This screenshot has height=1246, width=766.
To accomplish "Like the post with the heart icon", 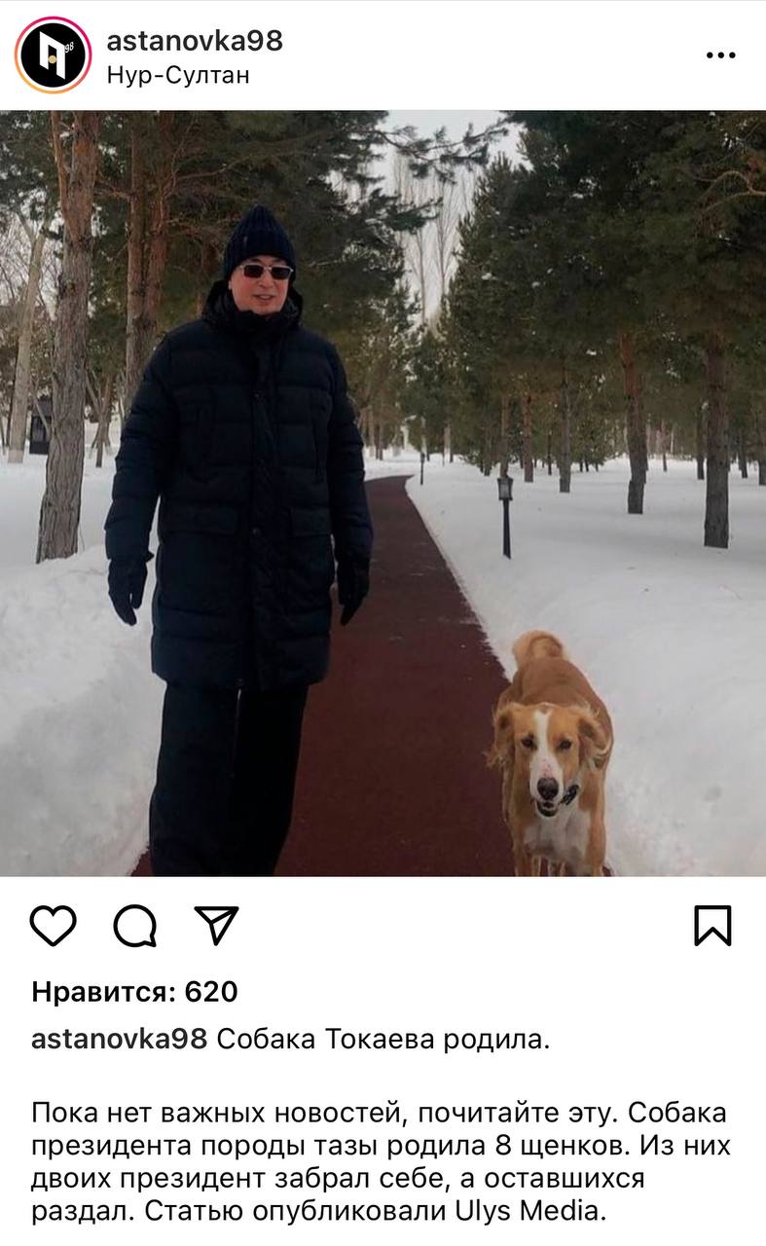I will [53, 925].
